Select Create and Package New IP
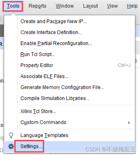The height and width of the screenshot is (155, 140). pyautogui.click(x=69, y=21)
